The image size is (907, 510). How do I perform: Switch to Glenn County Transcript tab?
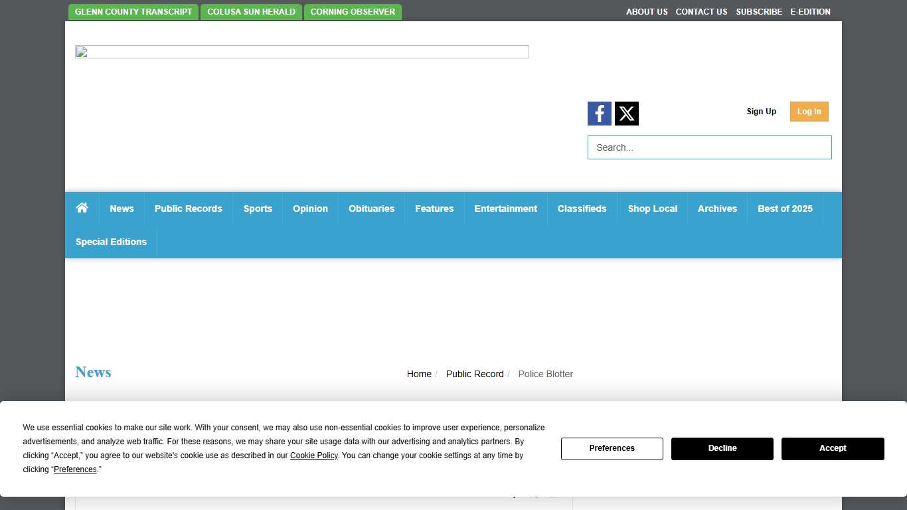(x=133, y=12)
